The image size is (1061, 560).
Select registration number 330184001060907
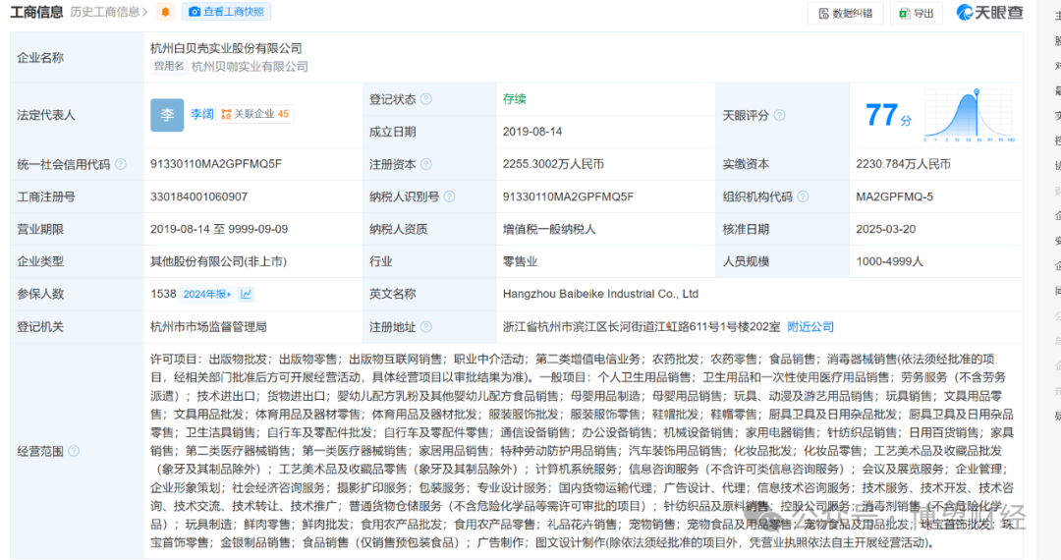tap(198, 196)
